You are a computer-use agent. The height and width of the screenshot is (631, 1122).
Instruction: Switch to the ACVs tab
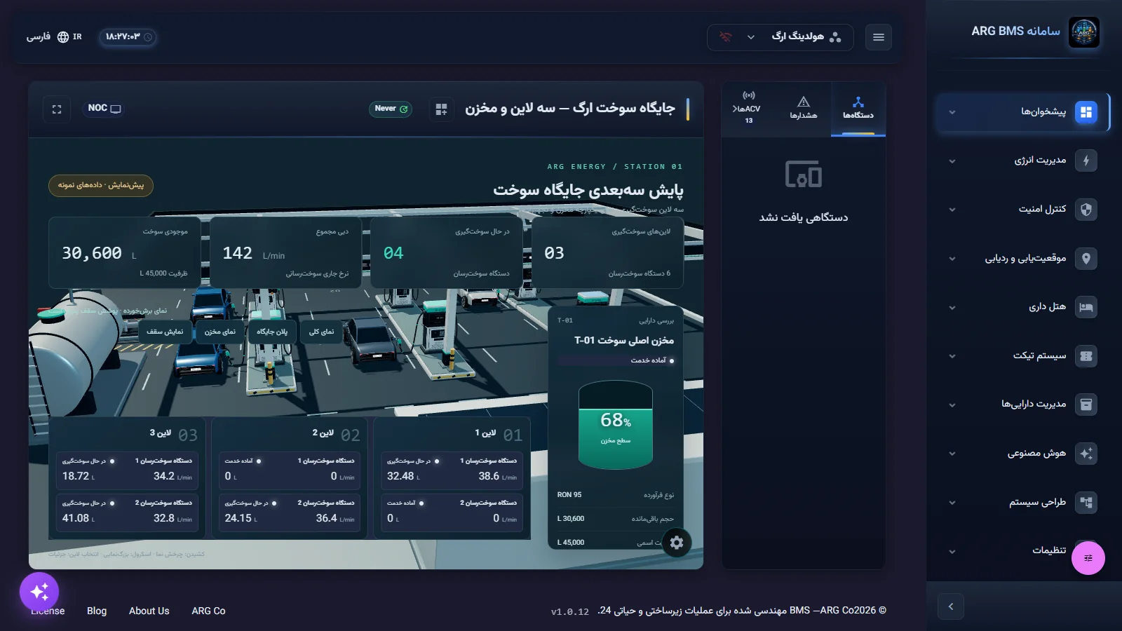(749, 109)
